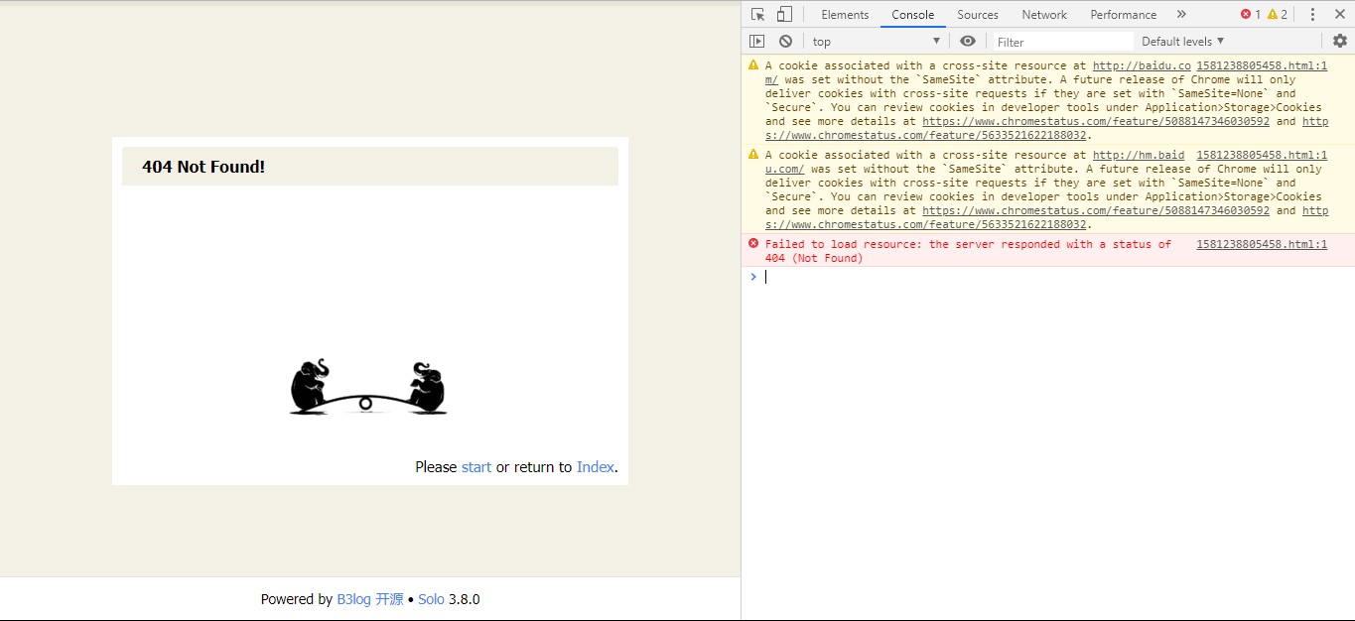Viewport: 1355px width, 621px height.
Task: Show more DevTools tabs via chevron
Action: pyautogui.click(x=1180, y=14)
